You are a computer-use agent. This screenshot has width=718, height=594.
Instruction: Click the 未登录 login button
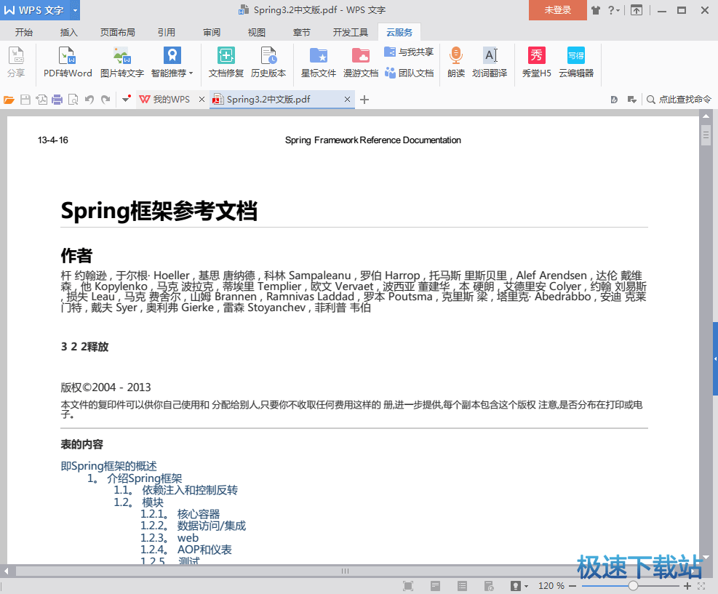pos(558,10)
